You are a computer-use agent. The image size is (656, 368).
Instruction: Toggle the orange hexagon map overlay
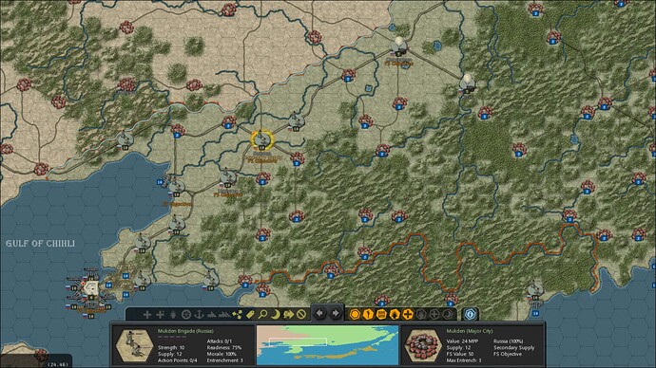pyautogui.click(x=355, y=314)
